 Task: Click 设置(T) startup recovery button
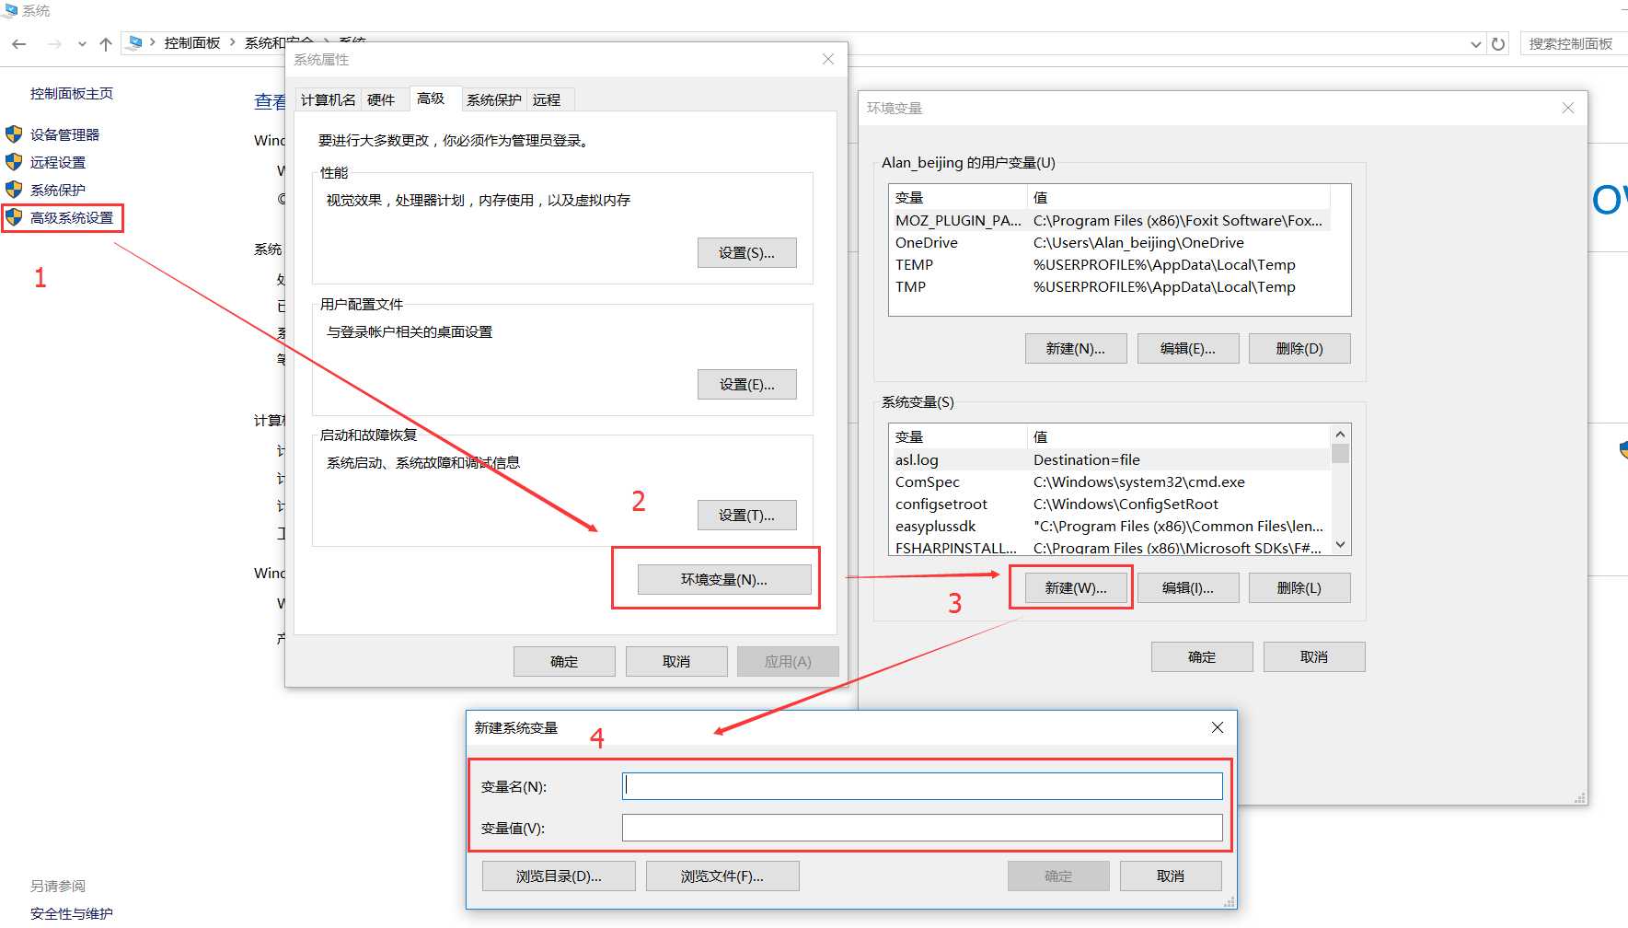pos(746,515)
